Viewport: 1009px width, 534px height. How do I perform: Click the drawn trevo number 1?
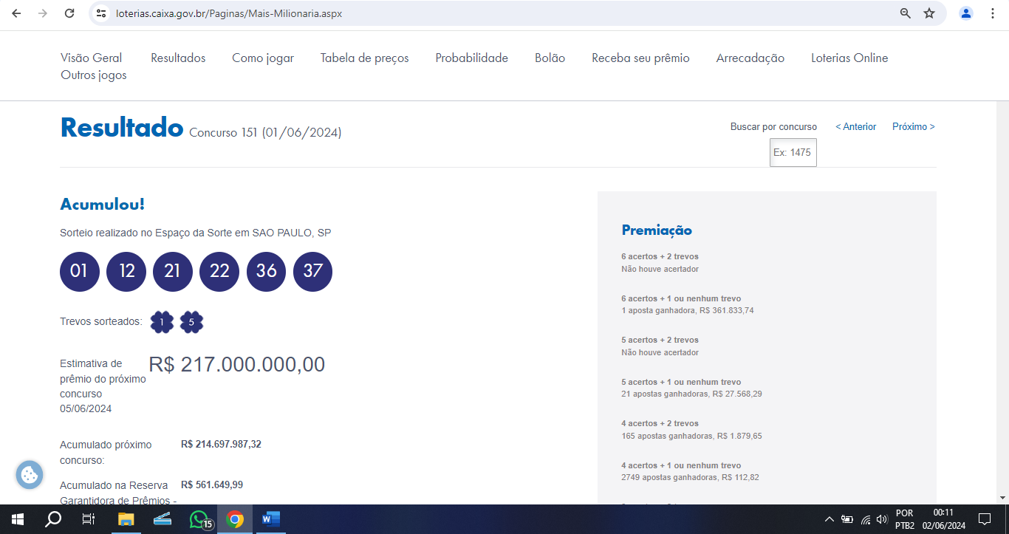click(162, 322)
